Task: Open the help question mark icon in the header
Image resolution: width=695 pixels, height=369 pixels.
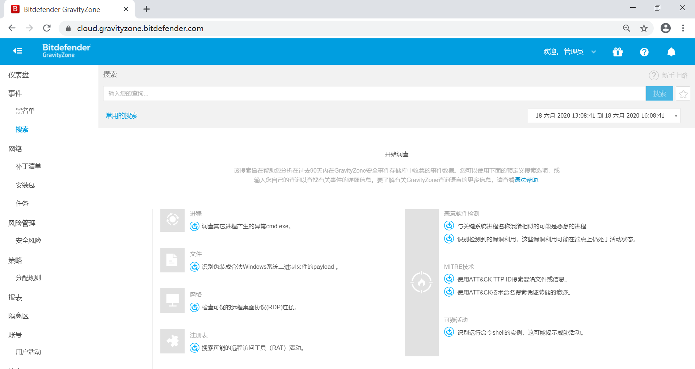Action: [644, 52]
